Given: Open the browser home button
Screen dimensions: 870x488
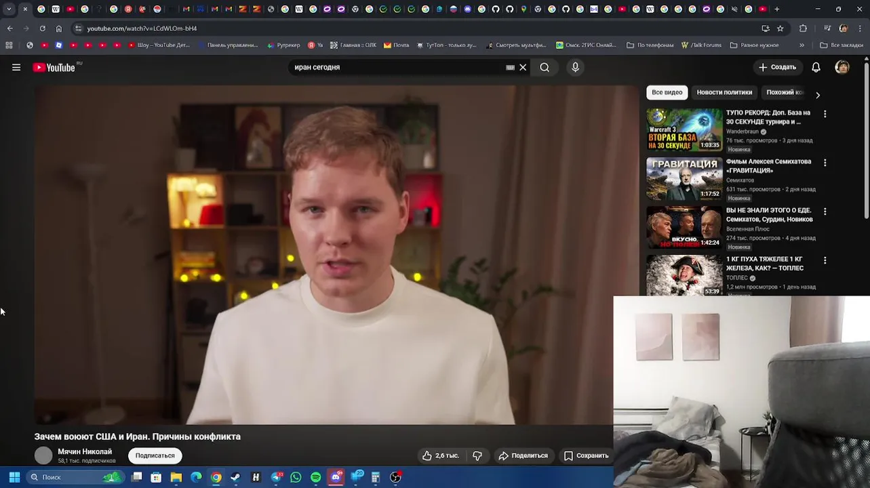Looking at the screenshot, I should tap(59, 28).
